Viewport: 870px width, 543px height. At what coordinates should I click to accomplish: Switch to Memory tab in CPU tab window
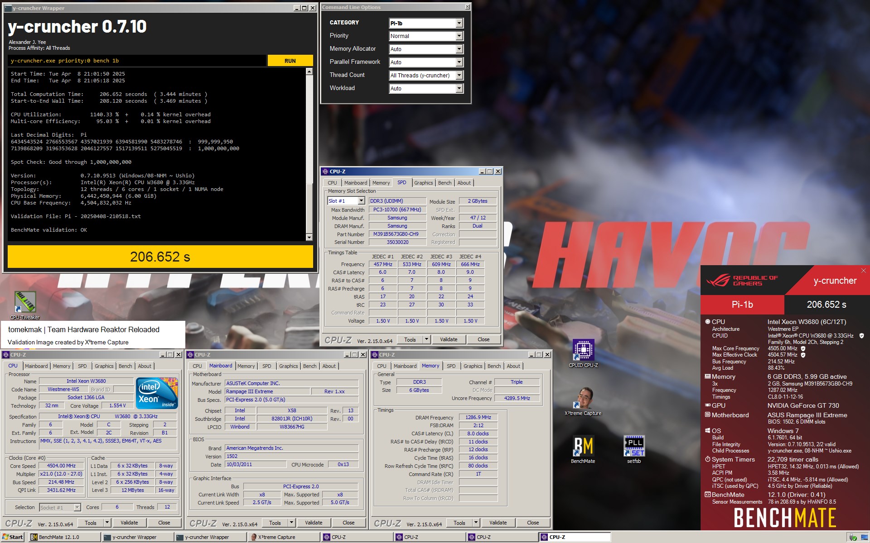tap(61, 366)
